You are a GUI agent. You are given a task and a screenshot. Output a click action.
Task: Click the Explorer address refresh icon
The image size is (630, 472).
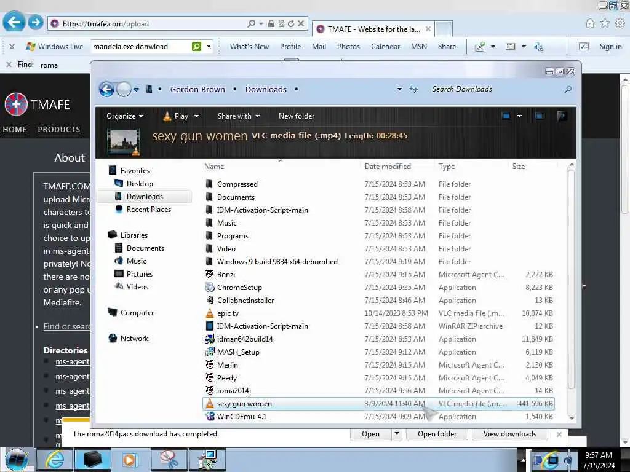click(x=413, y=89)
